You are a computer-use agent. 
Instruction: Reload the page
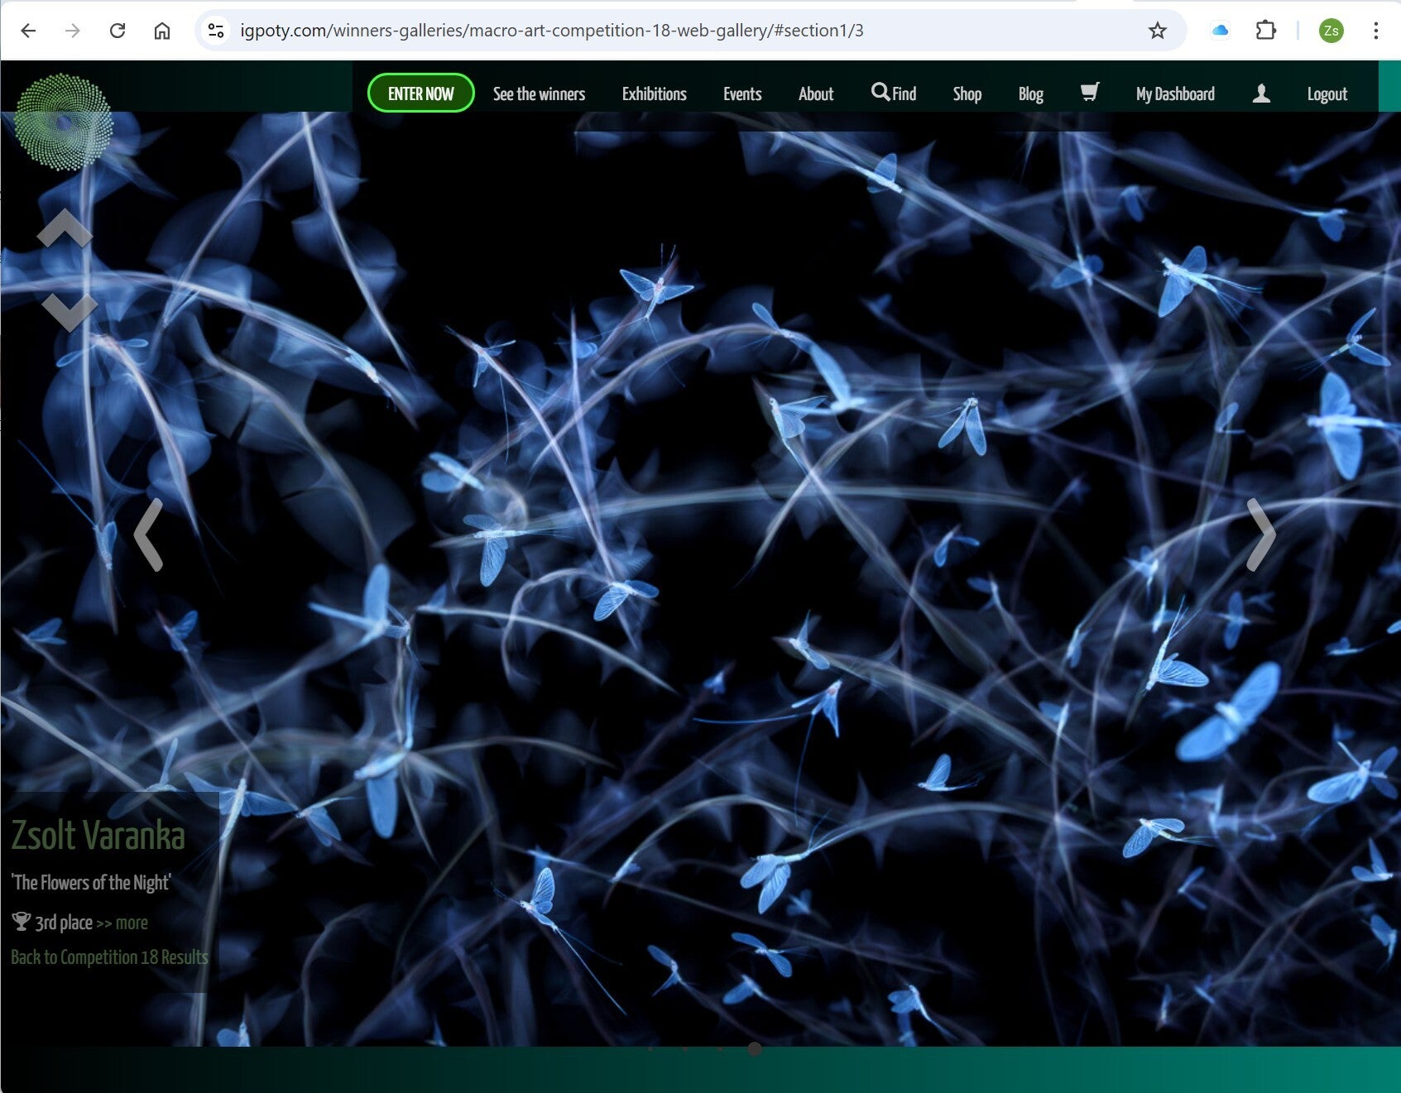(x=118, y=31)
